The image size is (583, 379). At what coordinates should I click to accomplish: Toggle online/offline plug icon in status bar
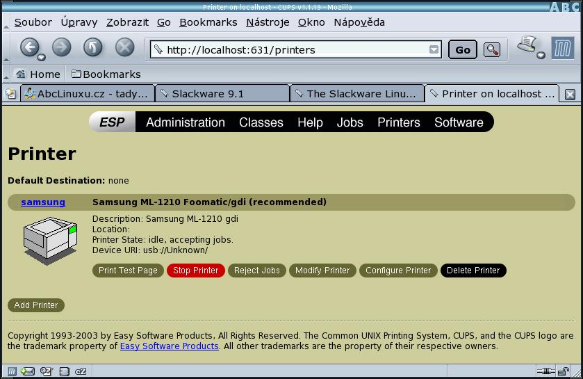pos(545,371)
